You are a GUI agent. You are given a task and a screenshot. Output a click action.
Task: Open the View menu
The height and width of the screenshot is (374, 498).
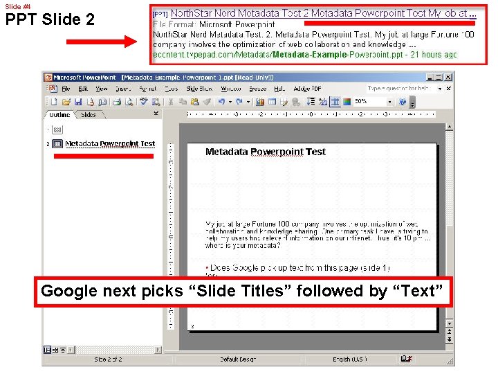(x=101, y=89)
